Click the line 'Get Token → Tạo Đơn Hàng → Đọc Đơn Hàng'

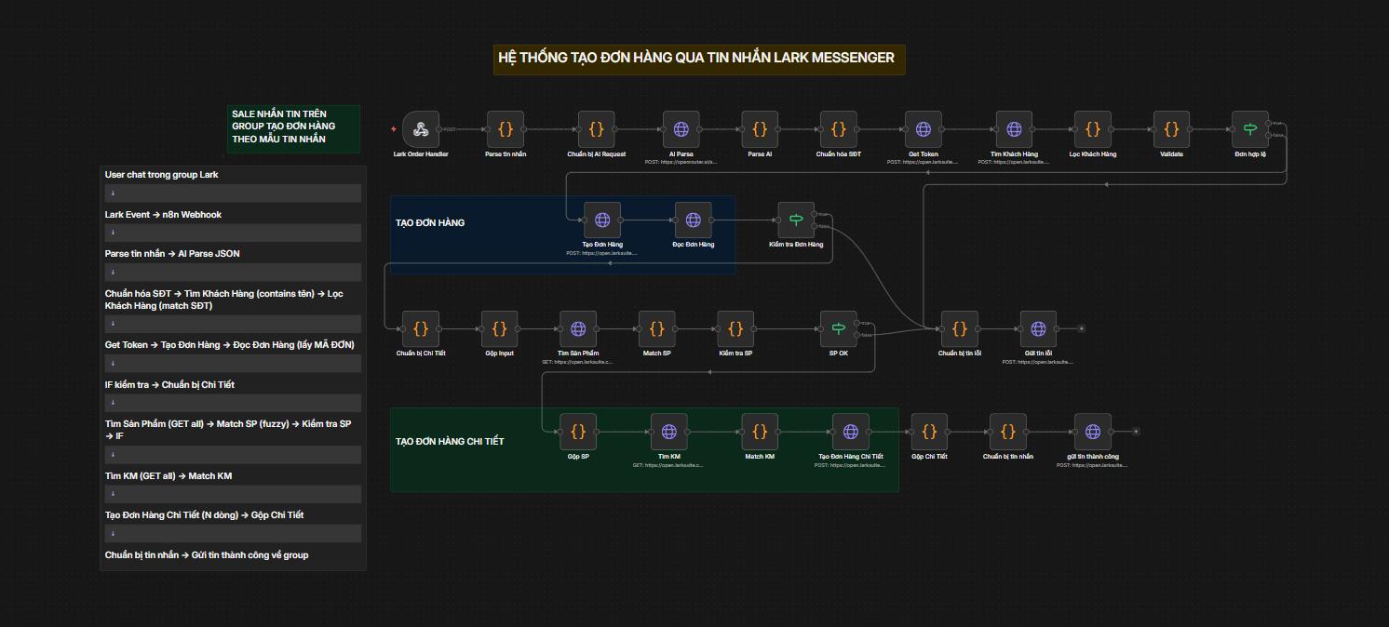click(x=229, y=345)
